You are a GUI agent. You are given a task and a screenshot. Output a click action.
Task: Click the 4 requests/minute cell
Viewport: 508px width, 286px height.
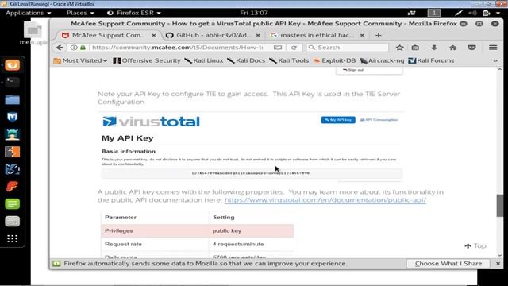(252, 244)
